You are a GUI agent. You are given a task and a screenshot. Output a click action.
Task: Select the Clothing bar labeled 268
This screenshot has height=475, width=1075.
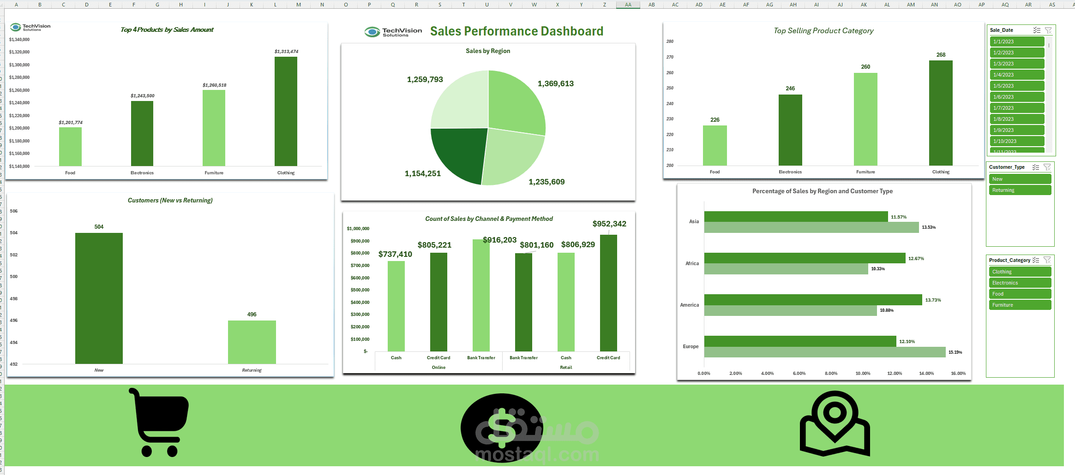coord(941,113)
